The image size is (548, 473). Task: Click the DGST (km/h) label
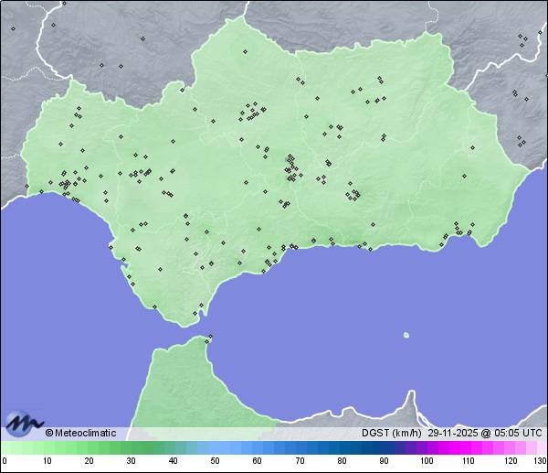[391, 433]
